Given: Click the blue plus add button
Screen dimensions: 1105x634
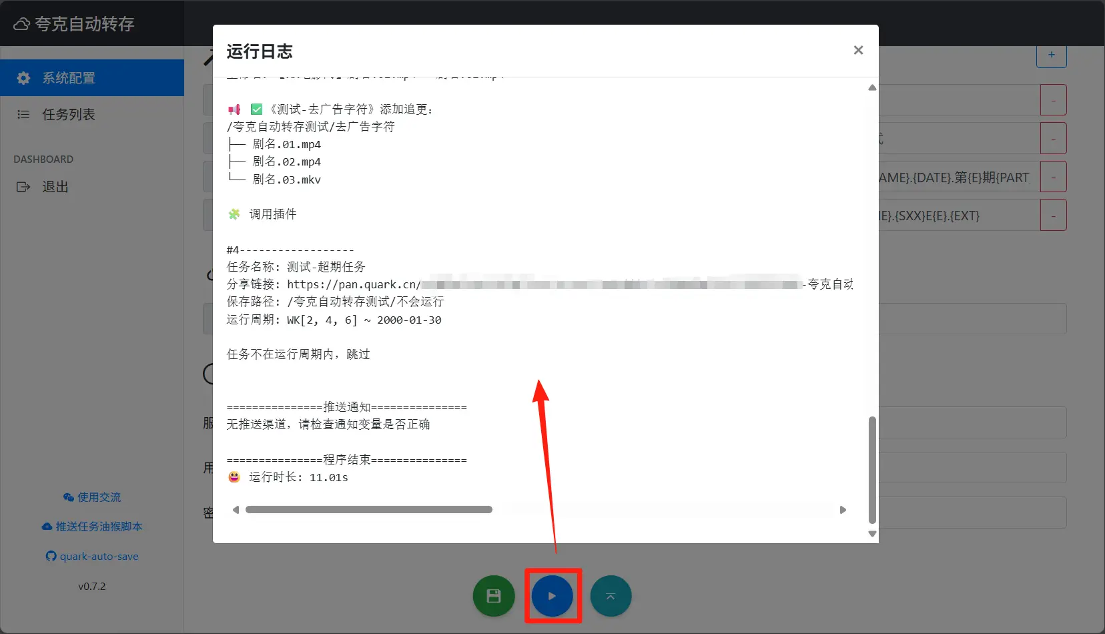Looking at the screenshot, I should [1051, 55].
